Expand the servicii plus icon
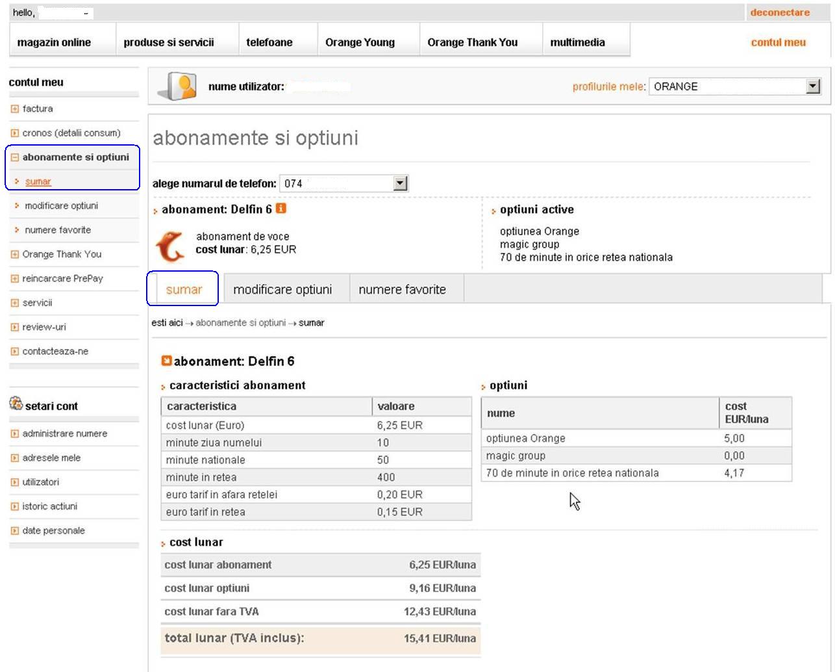The width and height of the screenshot is (835, 672). click(x=15, y=303)
